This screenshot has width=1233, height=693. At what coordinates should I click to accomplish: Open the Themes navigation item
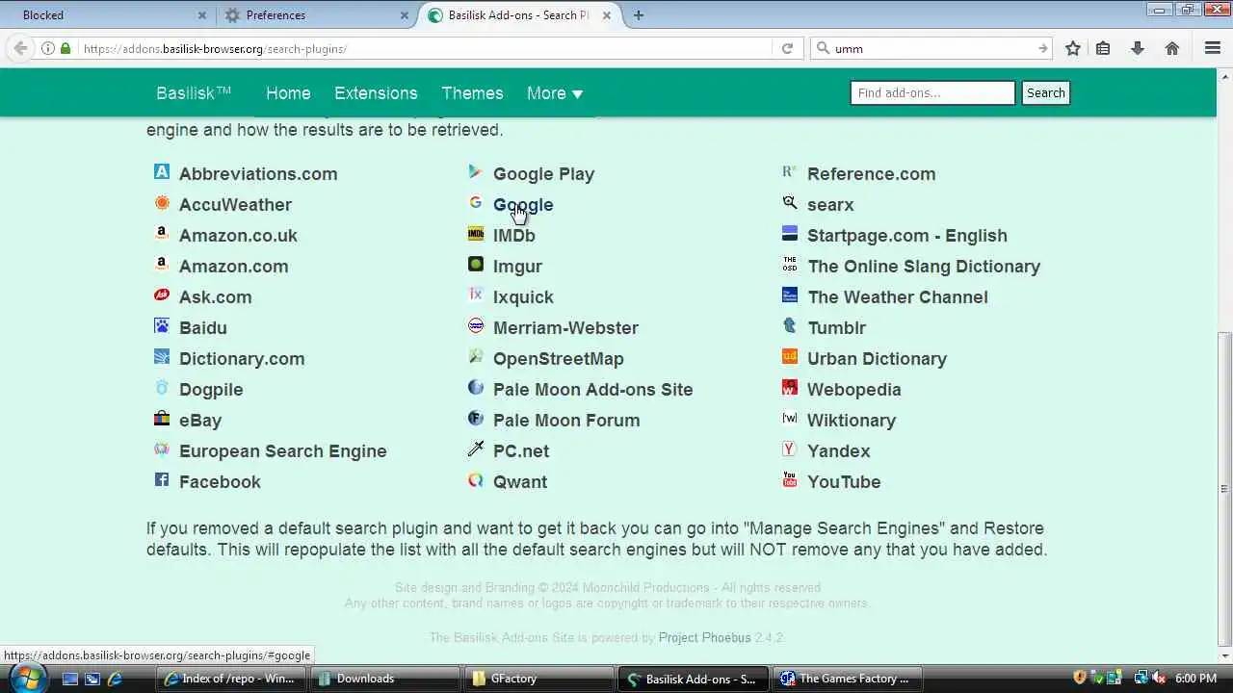[472, 93]
